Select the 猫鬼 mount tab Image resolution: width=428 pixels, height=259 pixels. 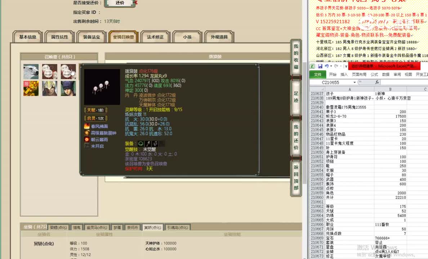77,227
